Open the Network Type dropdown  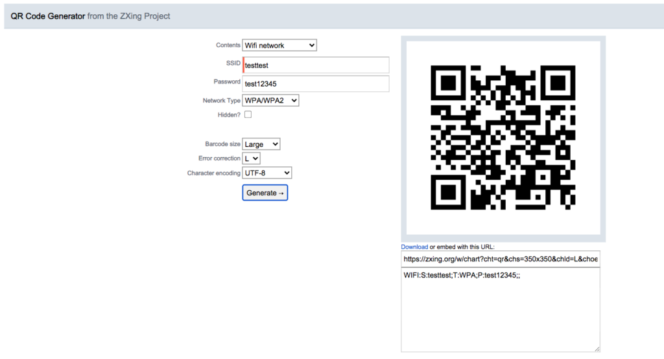[270, 100]
